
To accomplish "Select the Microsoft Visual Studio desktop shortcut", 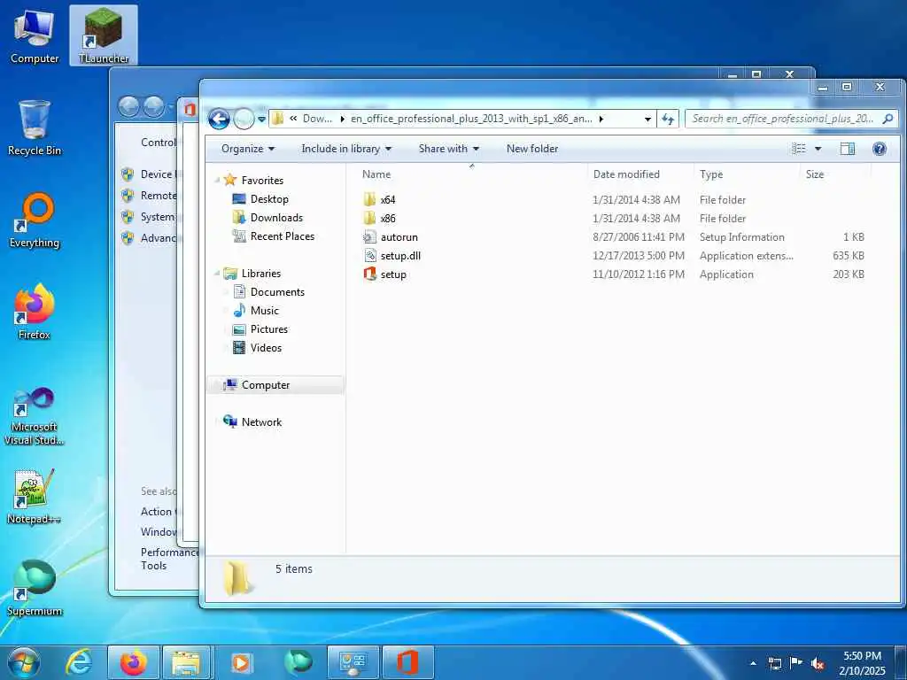I will click(35, 417).
